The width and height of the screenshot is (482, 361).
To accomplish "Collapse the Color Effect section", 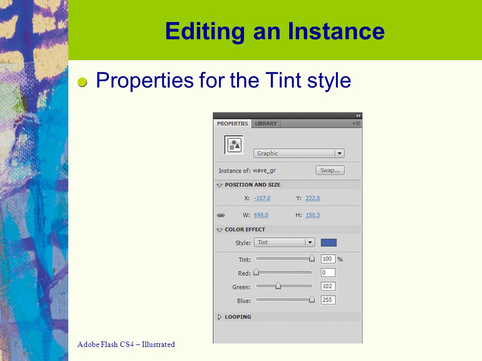I will (x=219, y=230).
